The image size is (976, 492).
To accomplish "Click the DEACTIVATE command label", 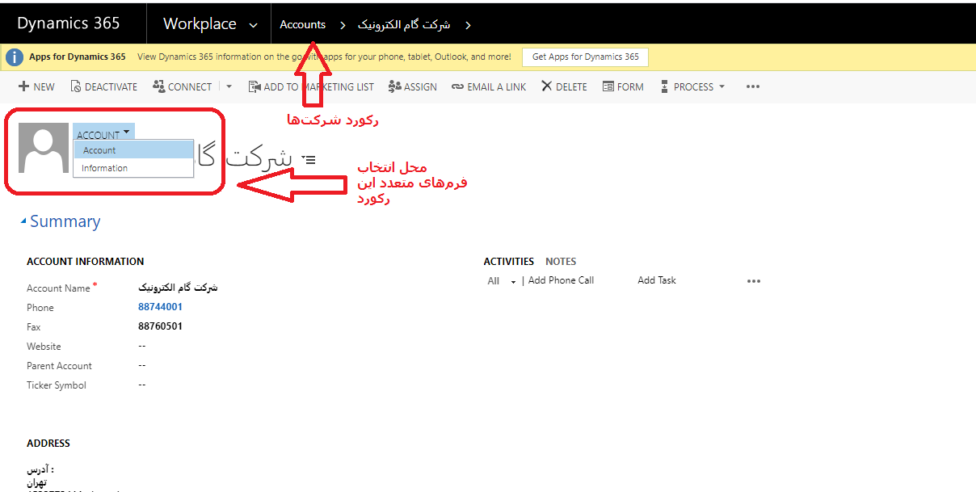I will click(x=111, y=86).
